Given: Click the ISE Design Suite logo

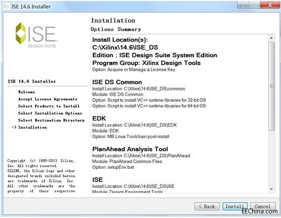Looking at the screenshot, I should 36,35.
